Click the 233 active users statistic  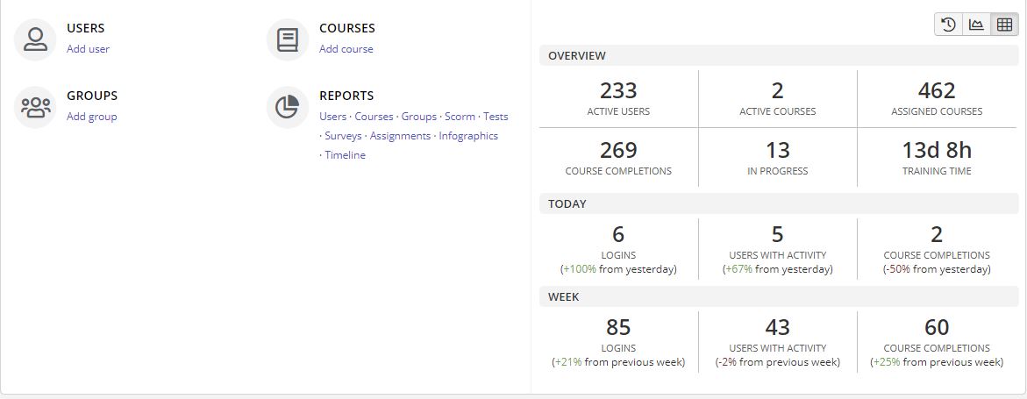618,90
